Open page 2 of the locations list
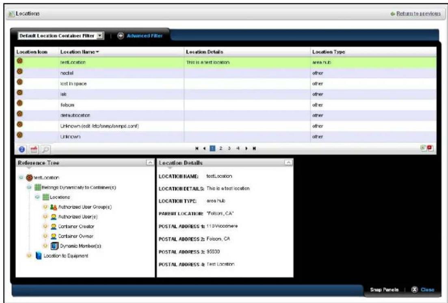The width and height of the screenshot is (448, 303). click(x=221, y=149)
